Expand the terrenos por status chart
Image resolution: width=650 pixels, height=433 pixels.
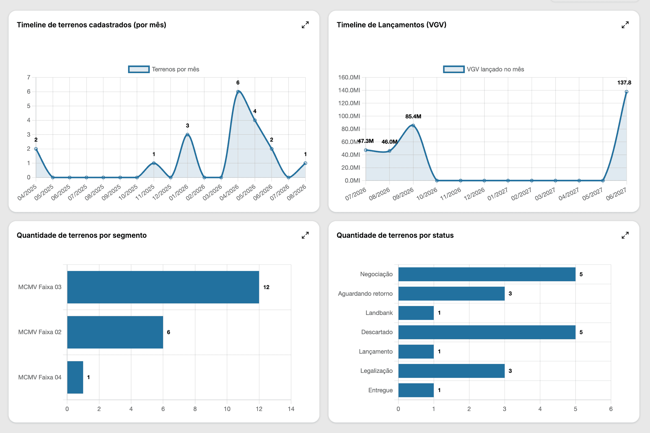625,235
